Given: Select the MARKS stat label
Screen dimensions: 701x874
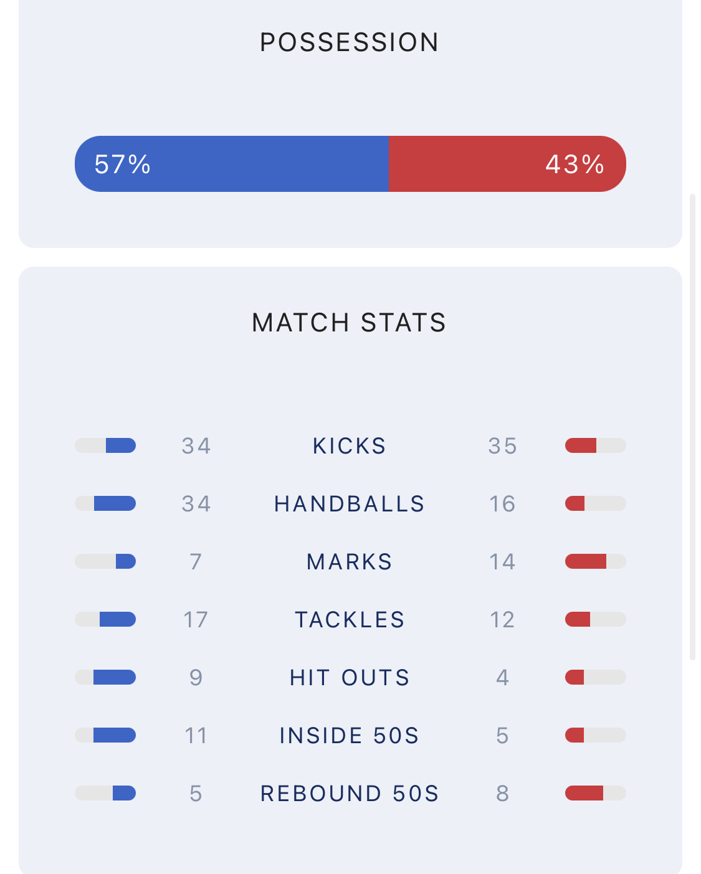Looking at the screenshot, I should (350, 562).
